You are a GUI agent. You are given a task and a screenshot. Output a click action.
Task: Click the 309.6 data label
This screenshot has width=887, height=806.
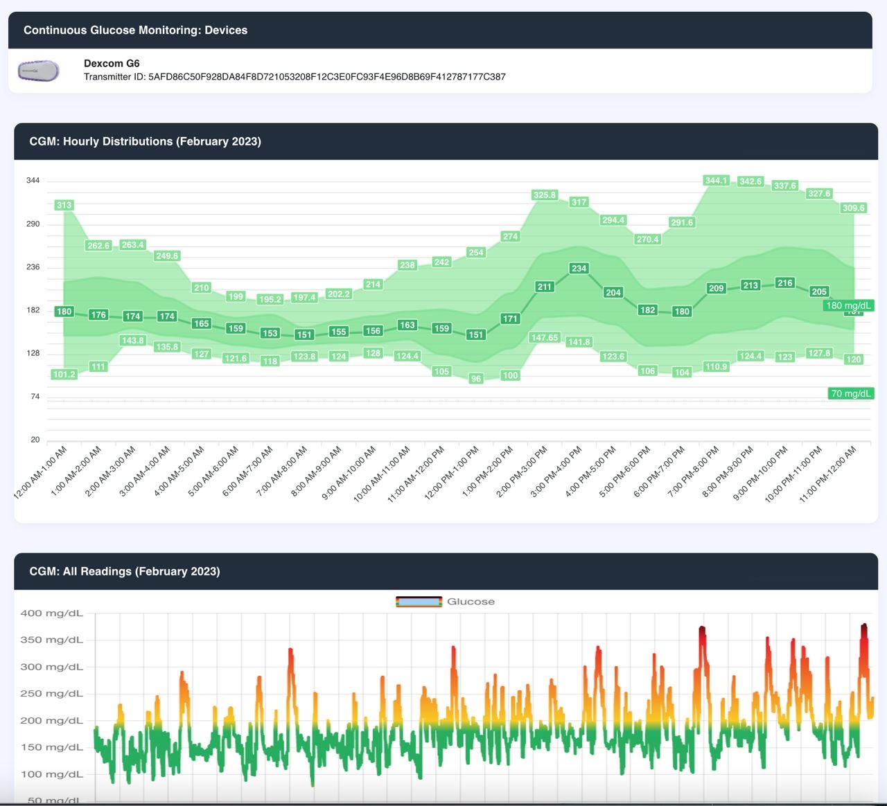pyautogui.click(x=853, y=208)
